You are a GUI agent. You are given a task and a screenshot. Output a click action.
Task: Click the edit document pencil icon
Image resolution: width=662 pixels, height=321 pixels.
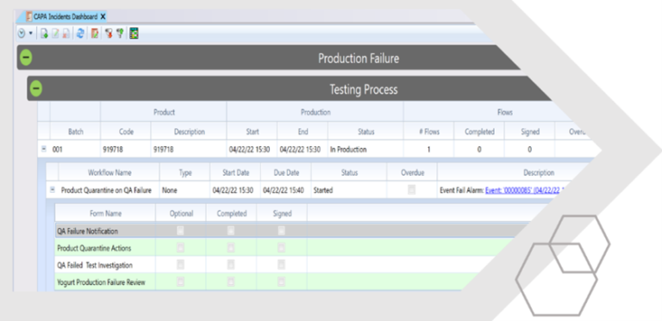[55, 34]
